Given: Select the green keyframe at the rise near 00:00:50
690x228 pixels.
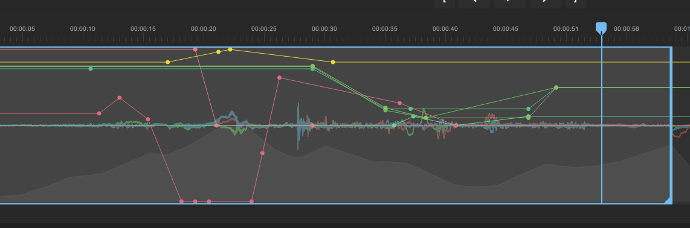Looking at the screenshot, I should coord(556,88).
